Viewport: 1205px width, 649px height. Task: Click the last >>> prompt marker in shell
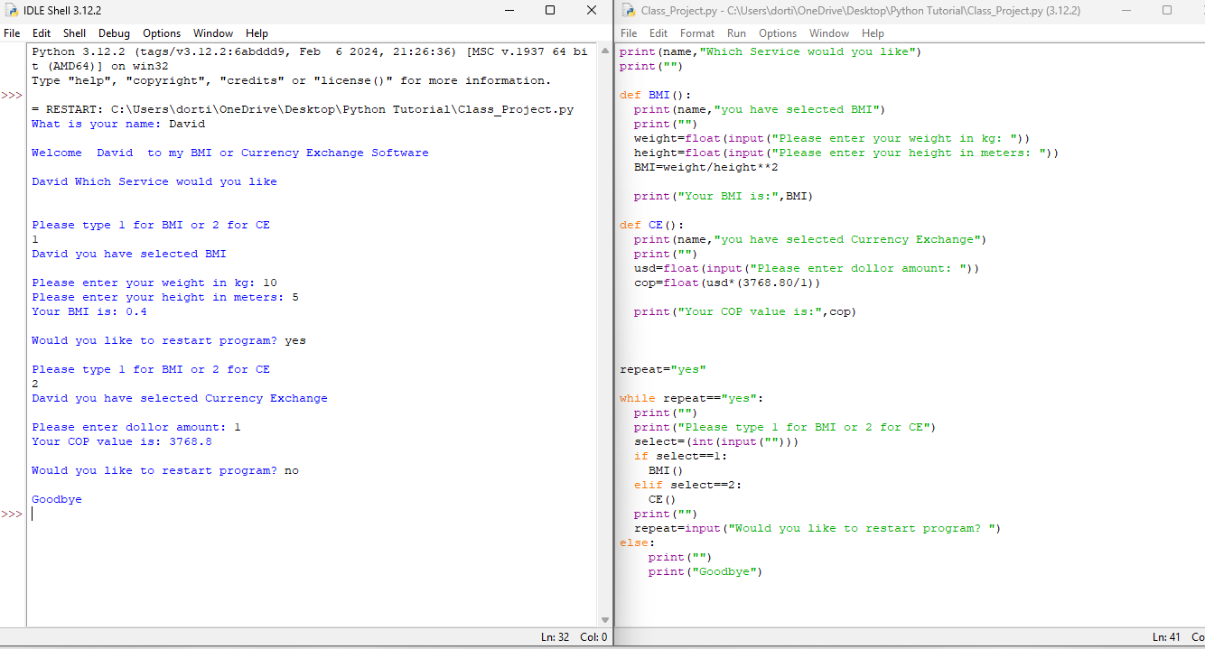coord(12,514)
